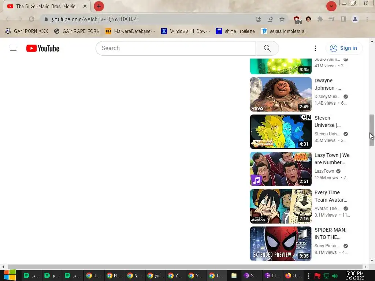Image resolution: width=375 pixels, height=281 pixels.
Task: Close The Super Mario Bros. Movie tab
Action: [85, 7]
